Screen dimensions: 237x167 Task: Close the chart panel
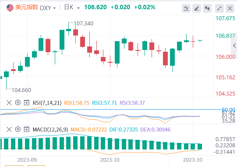pos(230,8)
